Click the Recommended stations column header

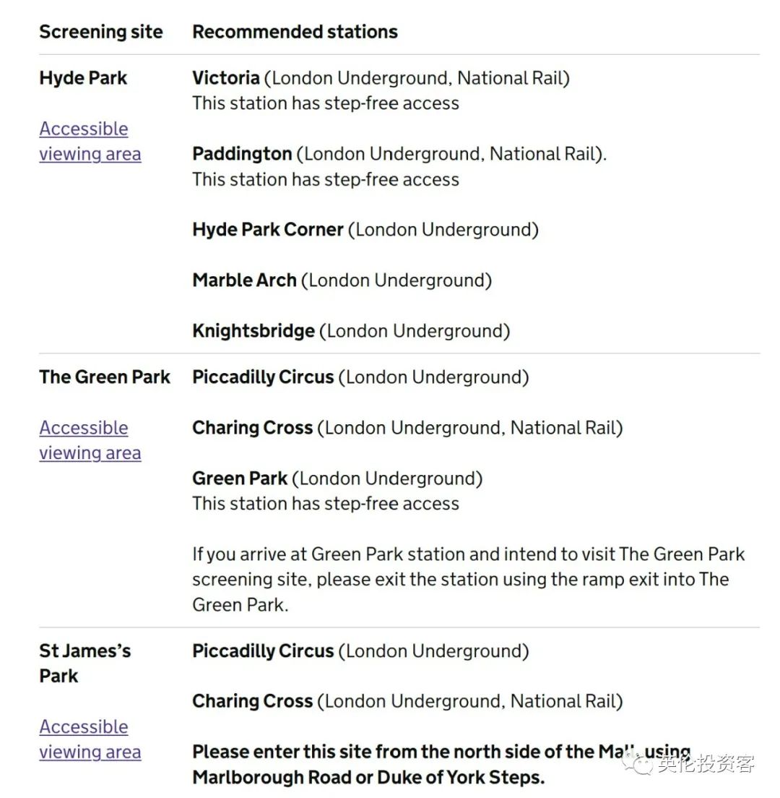tap(295, 32)
